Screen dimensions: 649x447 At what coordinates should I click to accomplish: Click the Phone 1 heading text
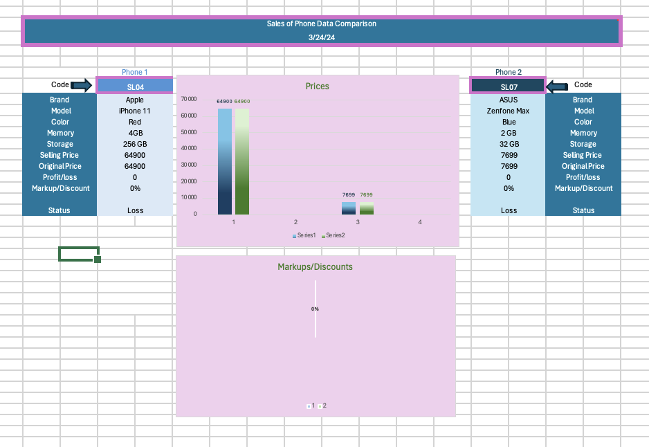135,72
